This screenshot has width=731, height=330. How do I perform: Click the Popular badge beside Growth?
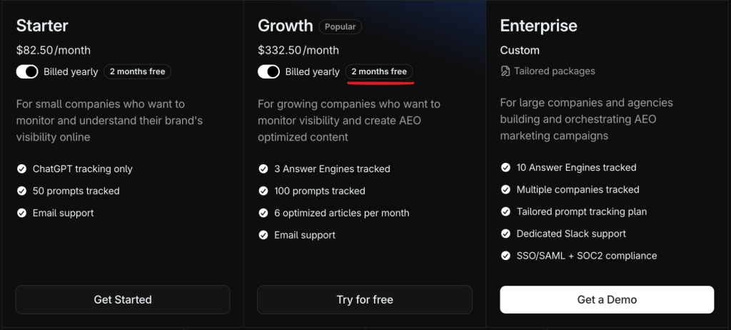pyautogui.click(x=341, y=26)
